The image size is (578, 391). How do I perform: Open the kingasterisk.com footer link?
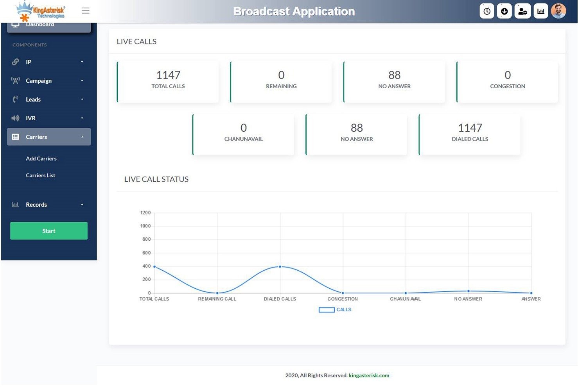[369, 375]
